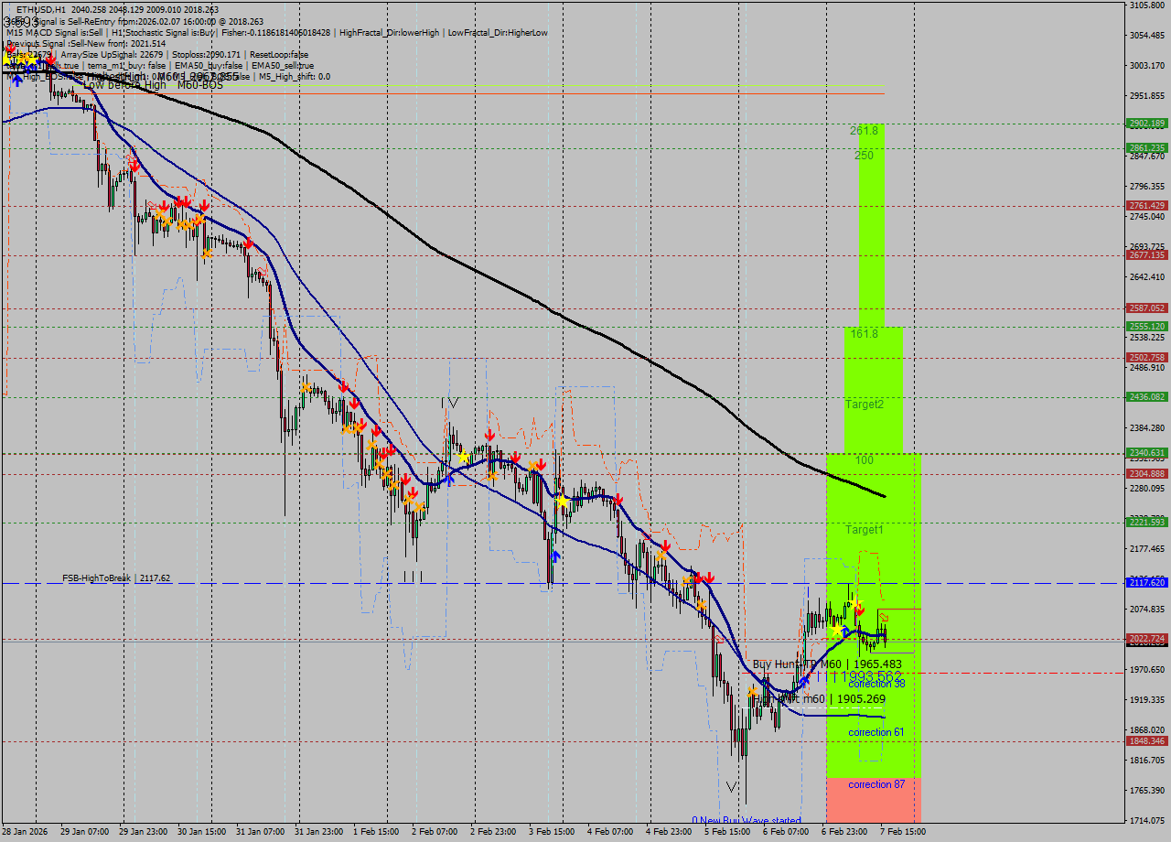Image resolution: width=1171 pixels, height=842 pixels.
Task: Select the 261.8 Fibonacci extension label
Action: (863, 131)
